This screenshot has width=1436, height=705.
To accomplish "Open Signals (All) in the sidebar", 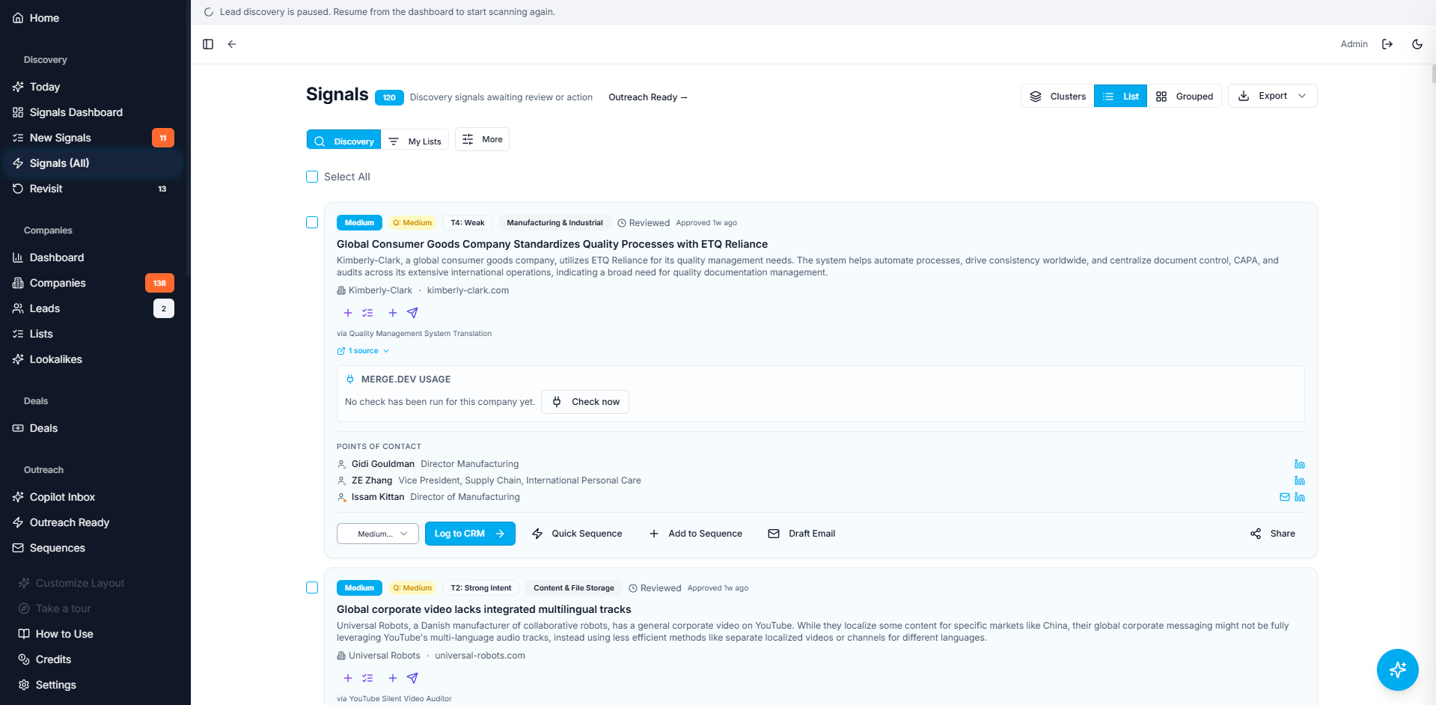I will coord(93,163).
